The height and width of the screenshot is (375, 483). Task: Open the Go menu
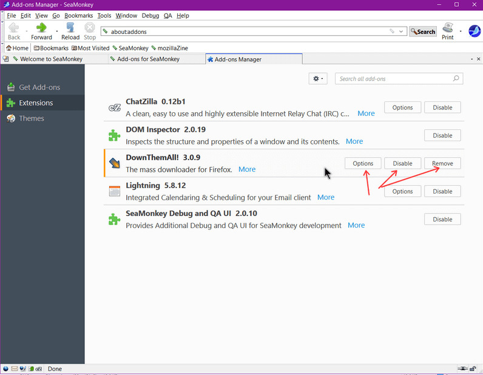(56, 15)
